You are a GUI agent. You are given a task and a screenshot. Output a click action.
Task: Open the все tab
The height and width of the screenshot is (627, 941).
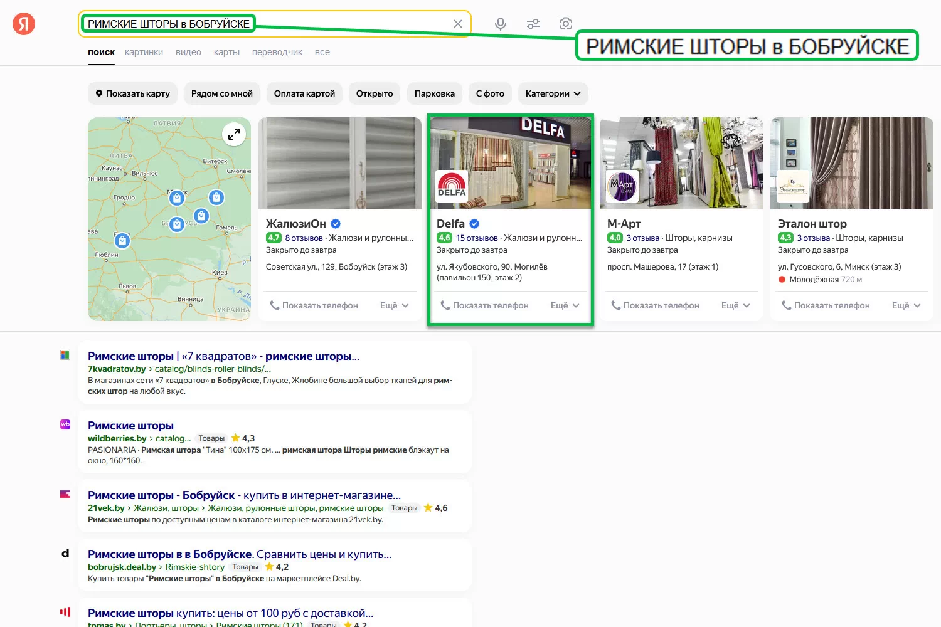[x=322, y=52]
